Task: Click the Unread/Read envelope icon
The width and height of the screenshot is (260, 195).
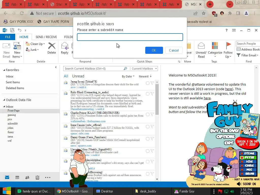Action: pos(201,46)
